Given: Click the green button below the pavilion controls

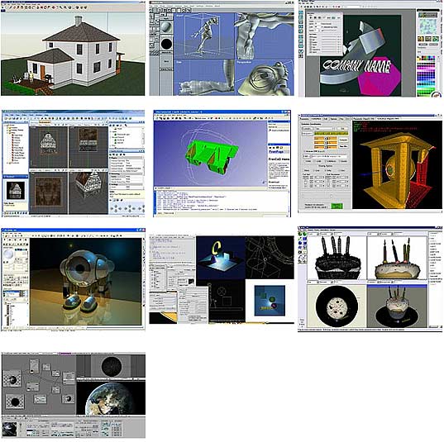Looking at the screenshot, I should (x=337, y=206).
